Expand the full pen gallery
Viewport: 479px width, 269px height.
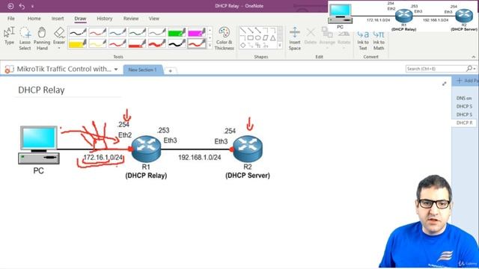(210, 45)
